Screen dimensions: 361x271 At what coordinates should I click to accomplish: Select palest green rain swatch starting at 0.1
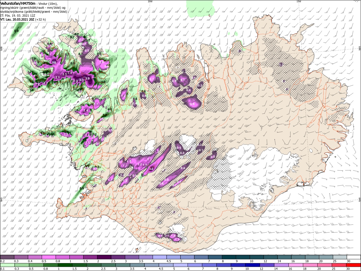(x=7, y=265)
